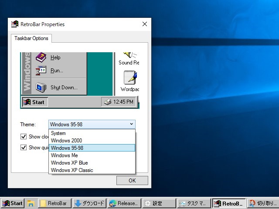Switch to ダウンロード taskbar window
Viewport: 279px width, 209px height.
89,203
